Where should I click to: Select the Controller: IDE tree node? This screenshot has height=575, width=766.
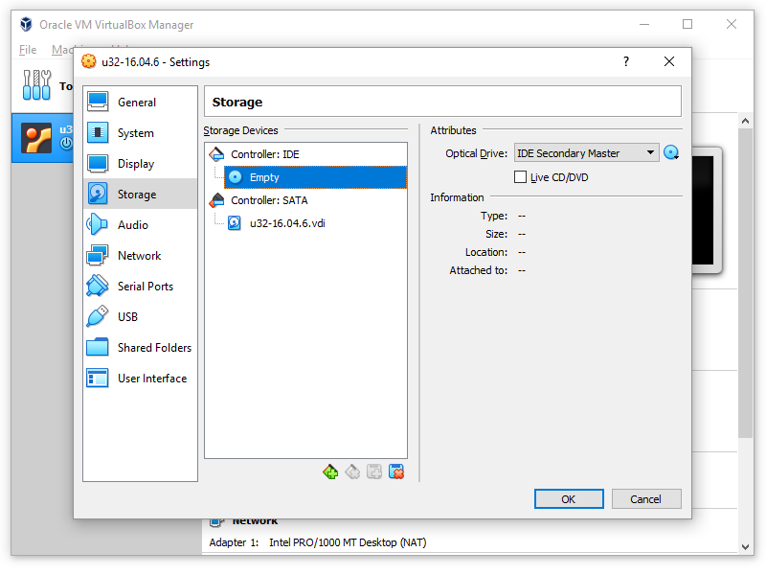pos(264,154)
